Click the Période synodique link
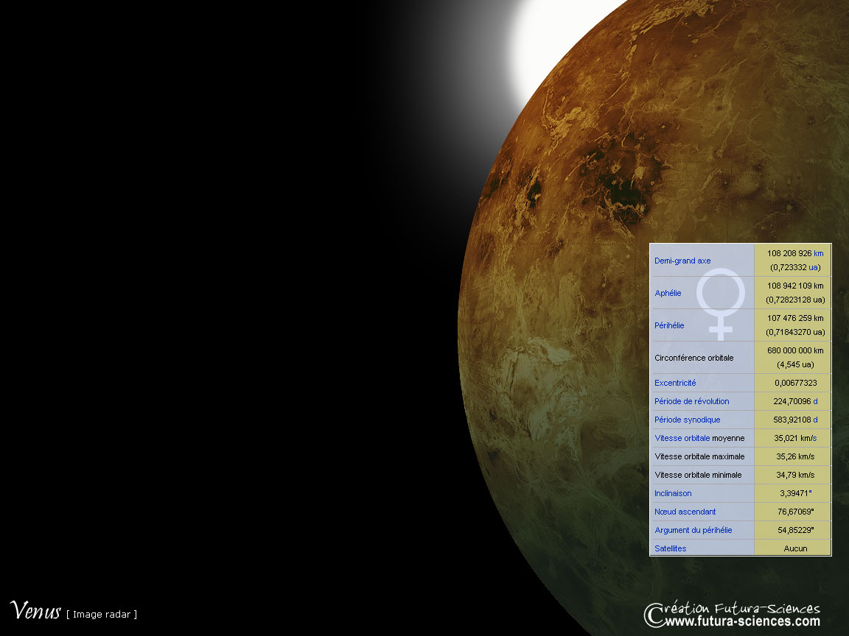The width and height of the screenshot is (849, 636). [687, 420]
